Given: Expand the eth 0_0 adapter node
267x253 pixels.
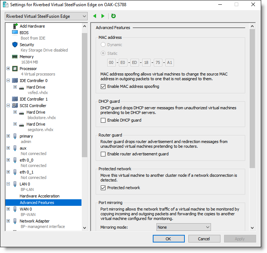Looking at the screenshot, I should [8, 160].
